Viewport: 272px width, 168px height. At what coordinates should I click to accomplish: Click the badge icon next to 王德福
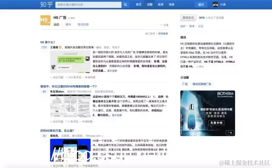coord(60,47)
